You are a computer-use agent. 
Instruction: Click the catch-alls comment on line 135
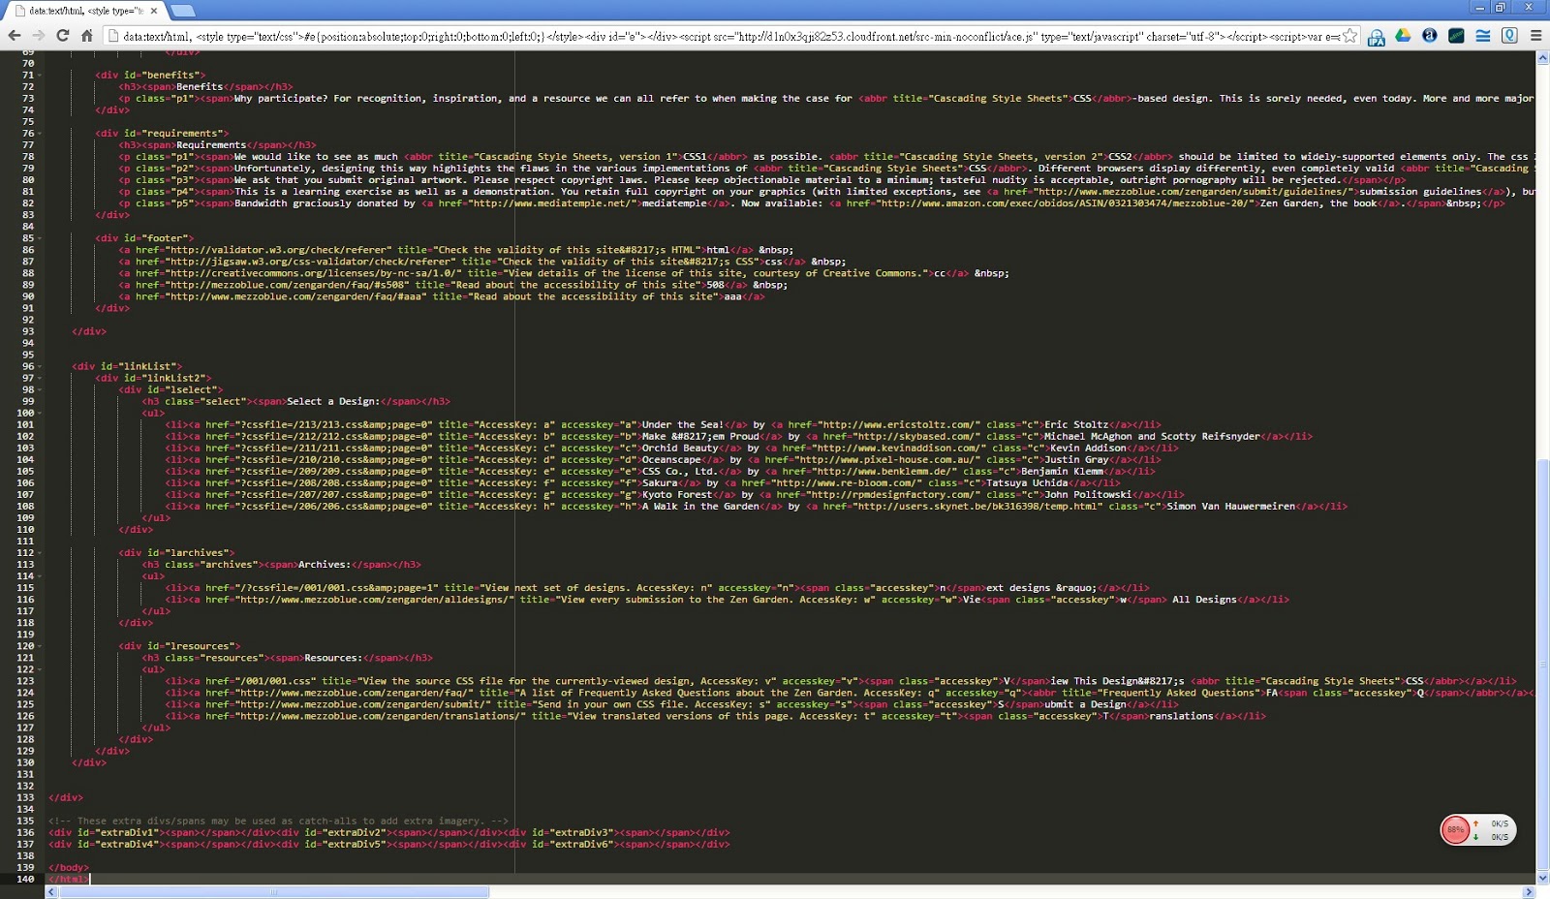(278, 821)
